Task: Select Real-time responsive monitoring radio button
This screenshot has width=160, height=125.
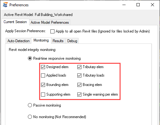Action: click(30, 58)
